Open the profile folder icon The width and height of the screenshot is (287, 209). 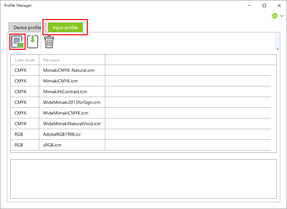point(17,42)
